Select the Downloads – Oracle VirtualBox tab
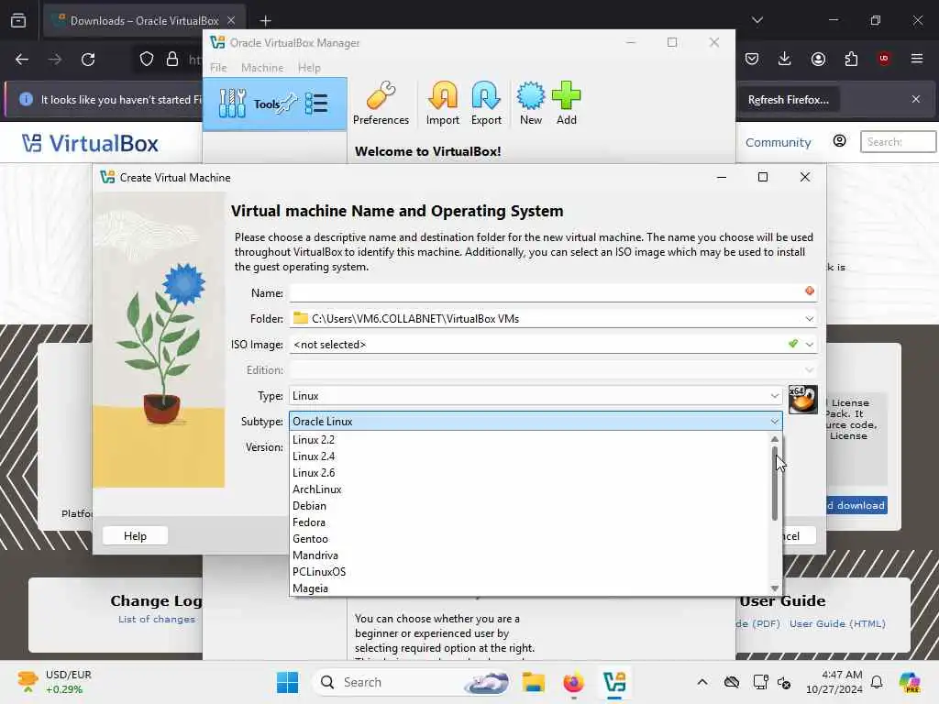Screen dimensions: 939x704 click(x=144, y=21)
